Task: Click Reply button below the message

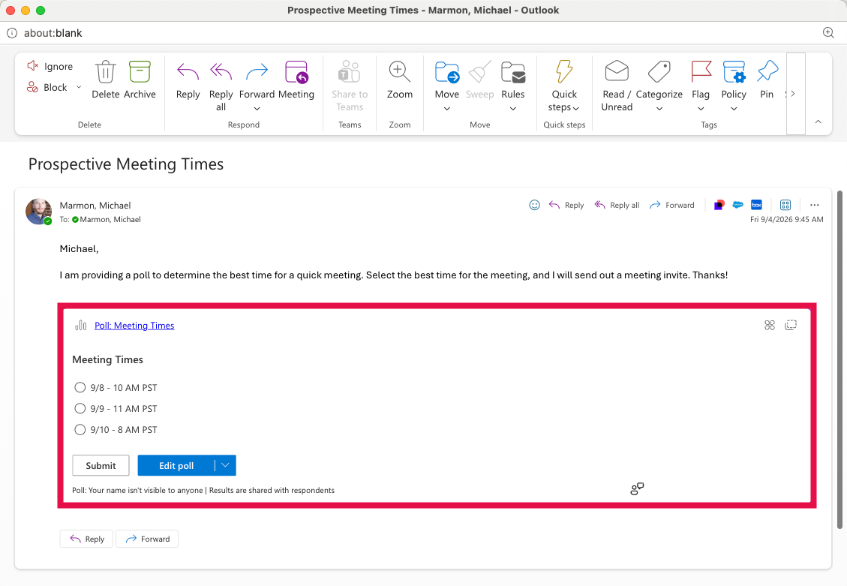Action: pos(86,539)
